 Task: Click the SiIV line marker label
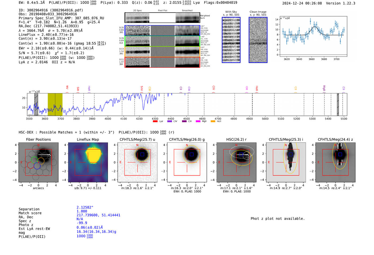point(142,88)
